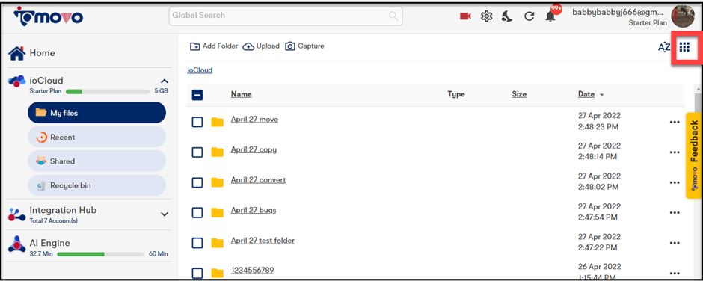The width and height of the screenshot is (703, 281).
Task: Click the ioCloud breadcrumb link
Action: pyautogui.click(x=200, y=70)
